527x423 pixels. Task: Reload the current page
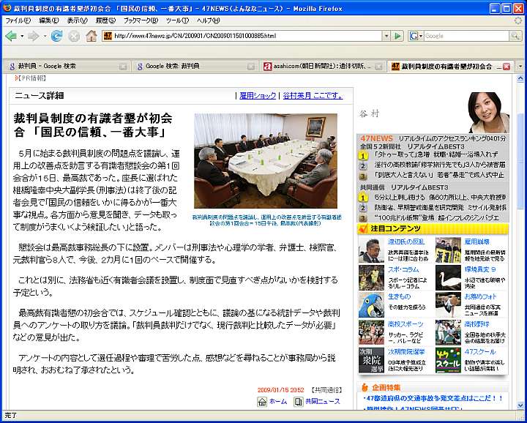coord(56,36)
